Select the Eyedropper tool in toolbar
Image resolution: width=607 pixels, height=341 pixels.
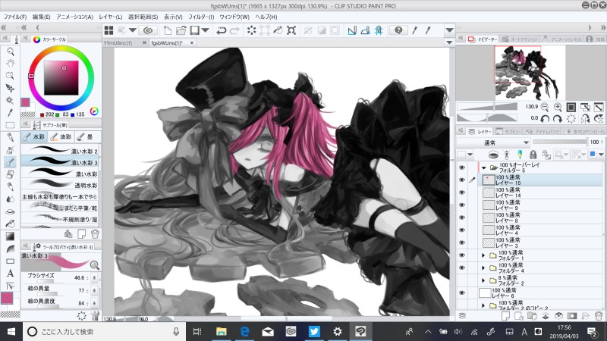(10, 112)
